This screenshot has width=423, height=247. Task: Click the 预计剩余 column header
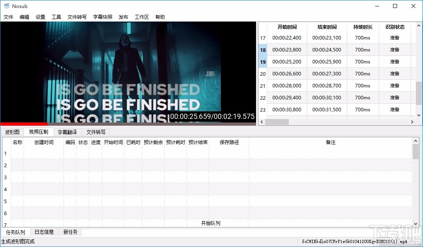(x=153, y=142)
